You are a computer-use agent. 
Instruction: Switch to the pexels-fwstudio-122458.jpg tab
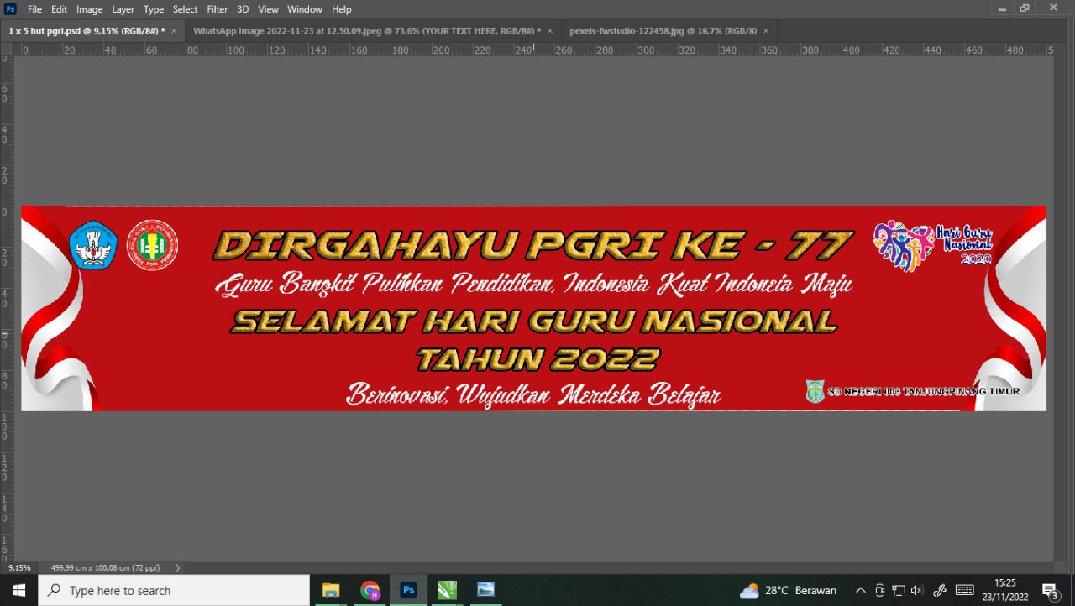pos(663,30)
